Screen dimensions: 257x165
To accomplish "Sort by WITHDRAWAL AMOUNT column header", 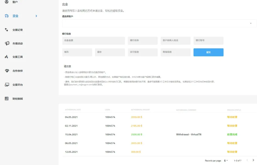I will 140,110.
